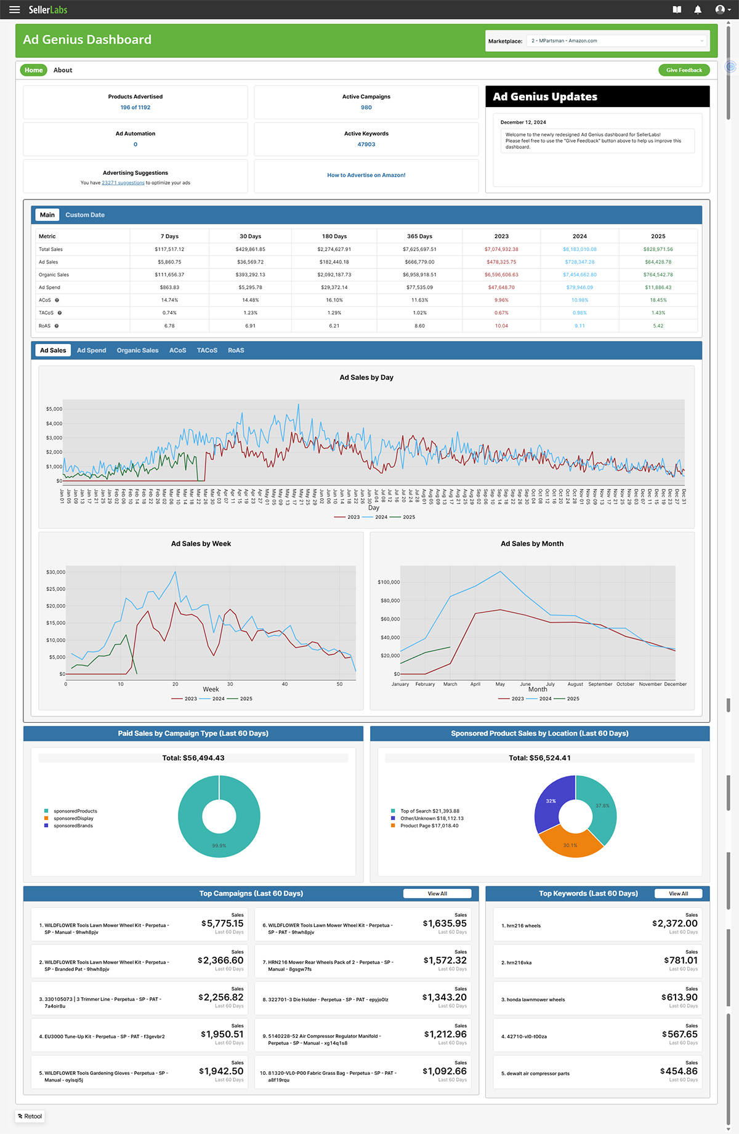This screenshot has height=1134, width=739.
Task: Show the ACoS charts tab
Action: (178, 350)
